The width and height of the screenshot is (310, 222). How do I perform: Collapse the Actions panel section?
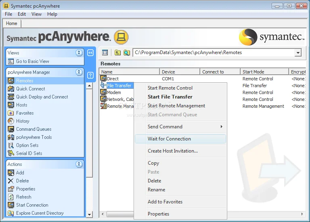click(x=79, y=164)
